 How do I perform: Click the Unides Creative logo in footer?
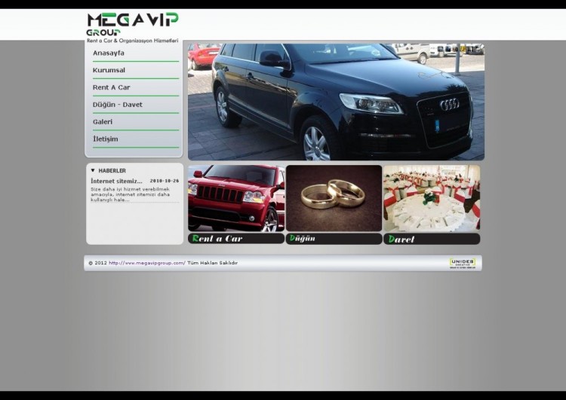(x=462, y=263)
